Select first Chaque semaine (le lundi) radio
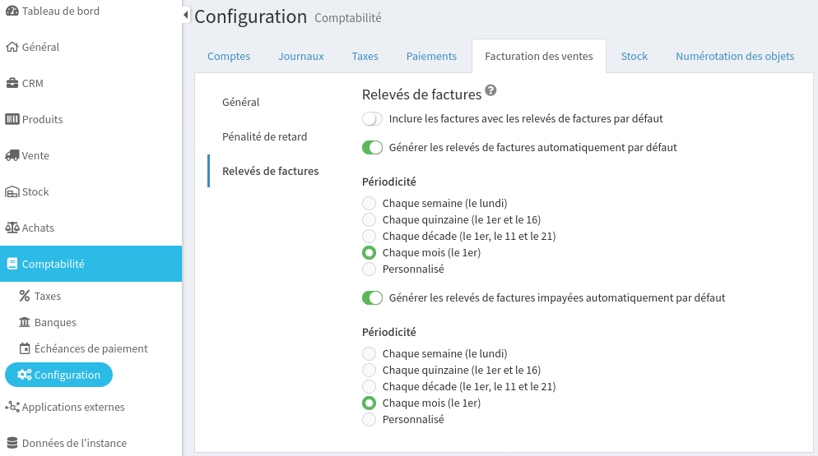Screen dimensions: 818x456 click(x=369, y=203)
